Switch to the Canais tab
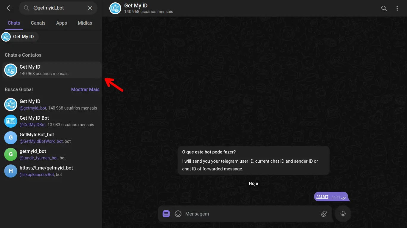Viewport: 407px width, 228px height. tap(38, 23)
